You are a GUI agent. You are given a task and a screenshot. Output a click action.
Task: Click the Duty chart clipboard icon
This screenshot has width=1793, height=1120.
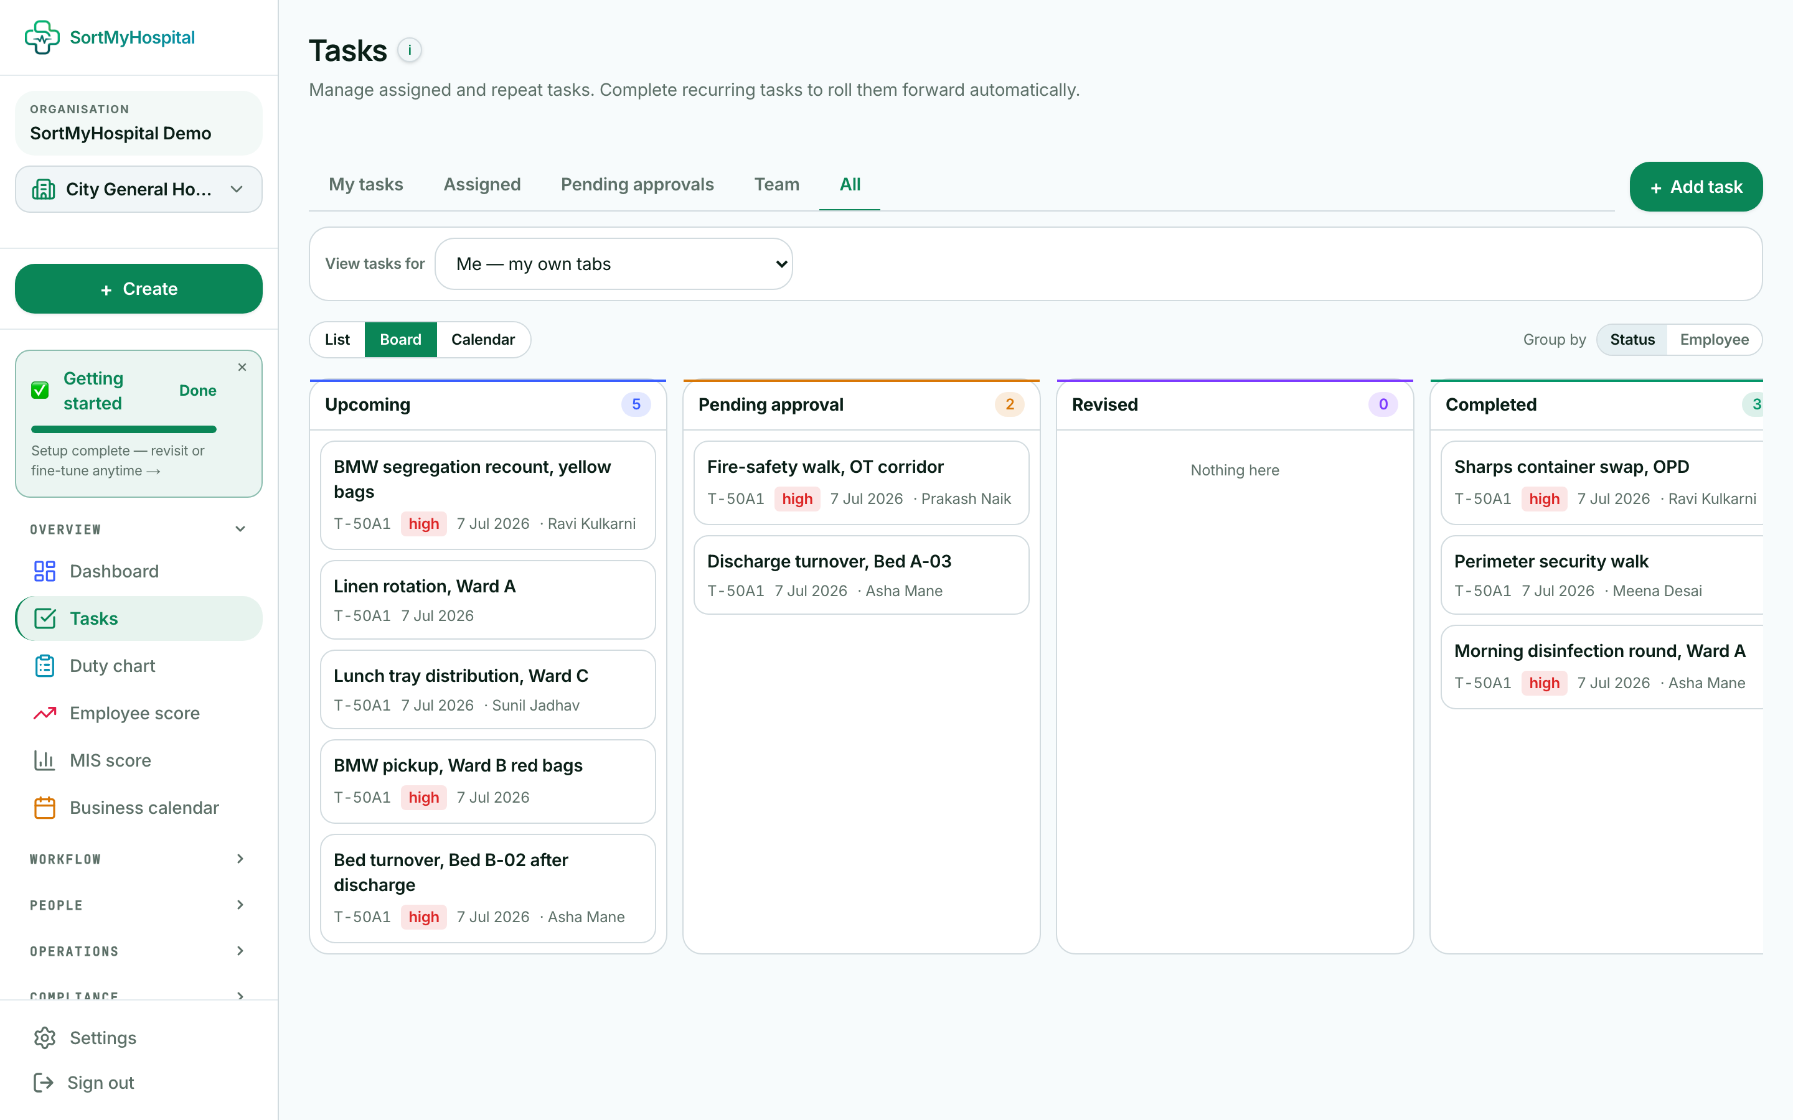click(x=44, y=666)
